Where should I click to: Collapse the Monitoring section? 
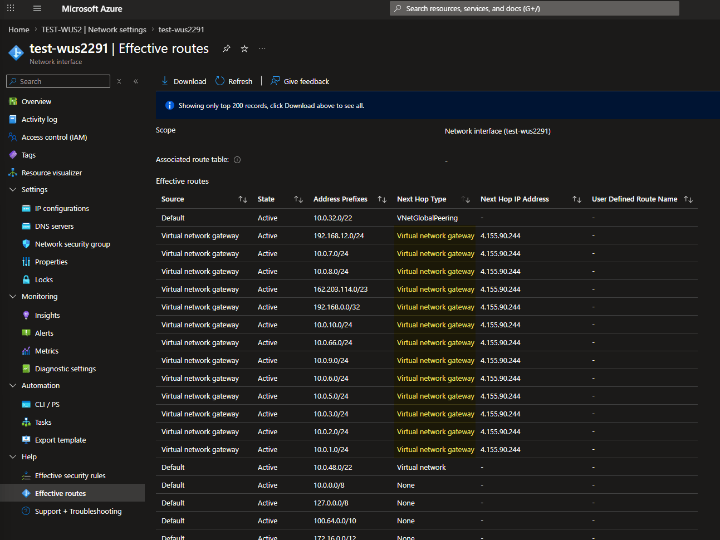[x=13, y=296]
